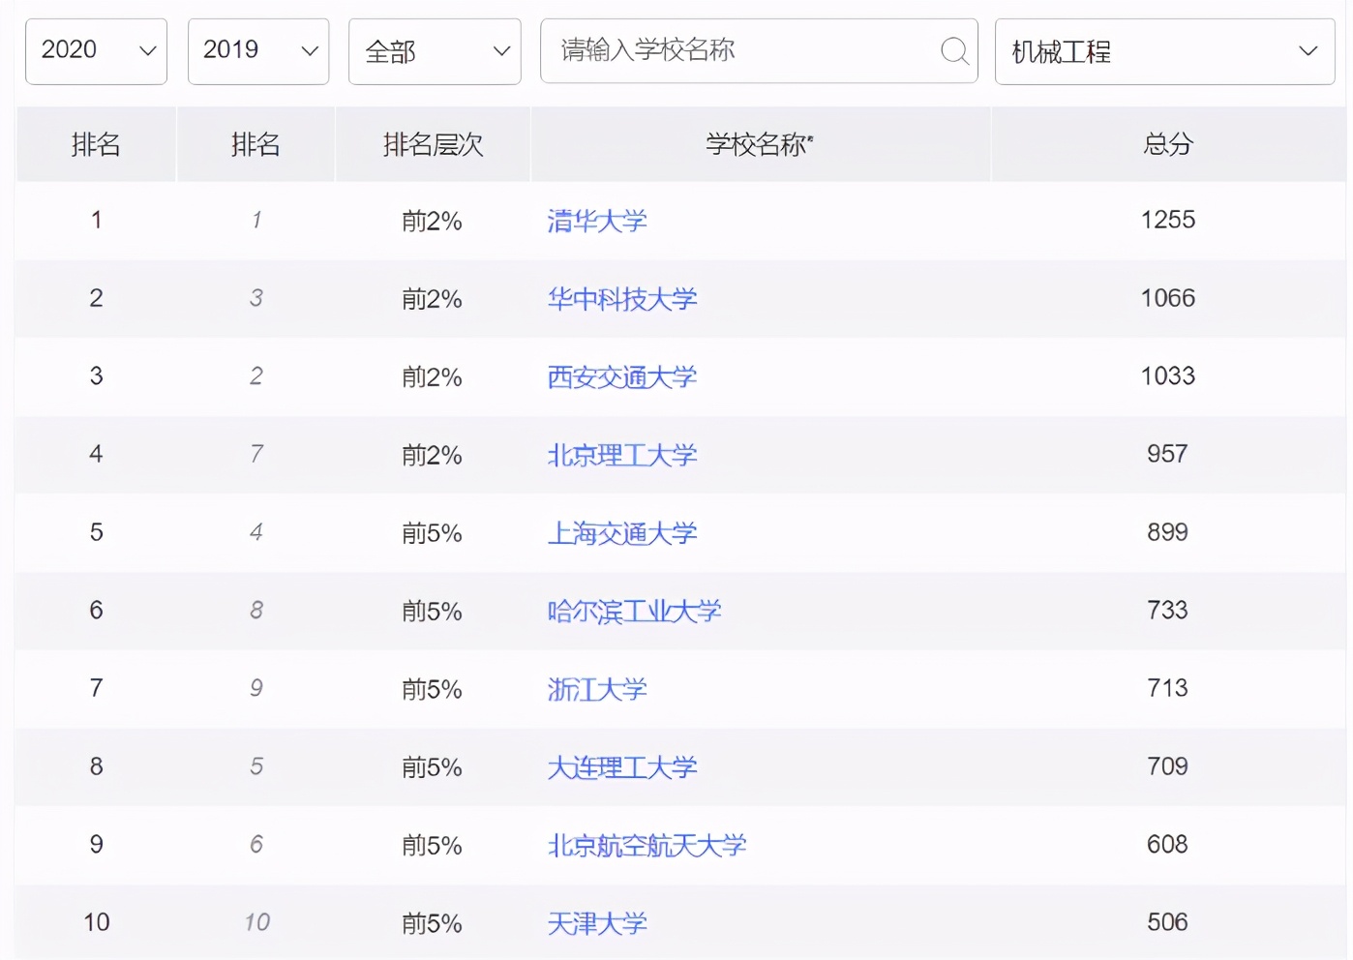The width and height of the screenshot is (1353, 960).
Task: Click the chevron on the 2020 selector
Action: click(147, 51)
